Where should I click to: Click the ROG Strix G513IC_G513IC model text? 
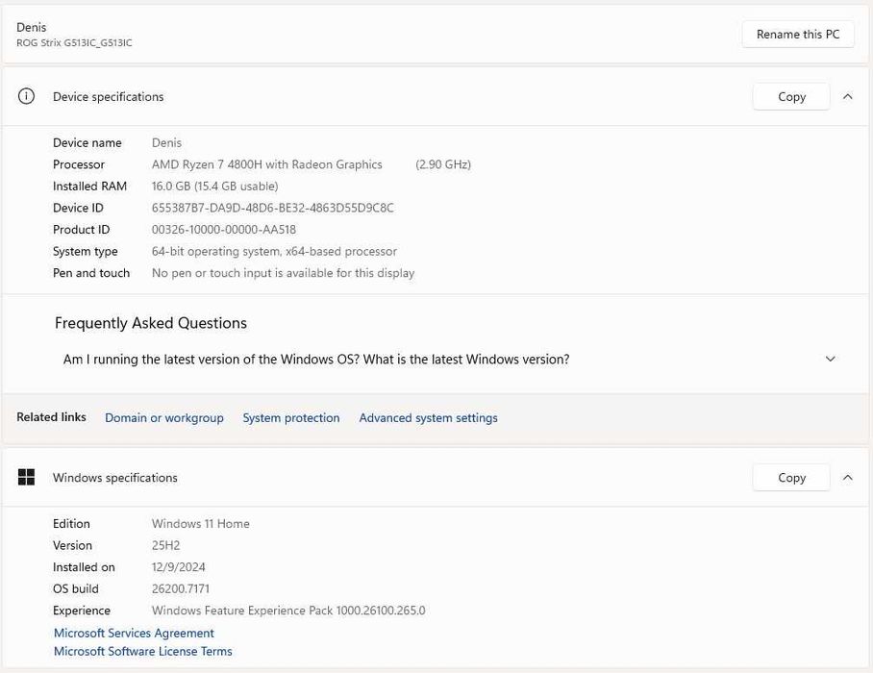point(74,43)
